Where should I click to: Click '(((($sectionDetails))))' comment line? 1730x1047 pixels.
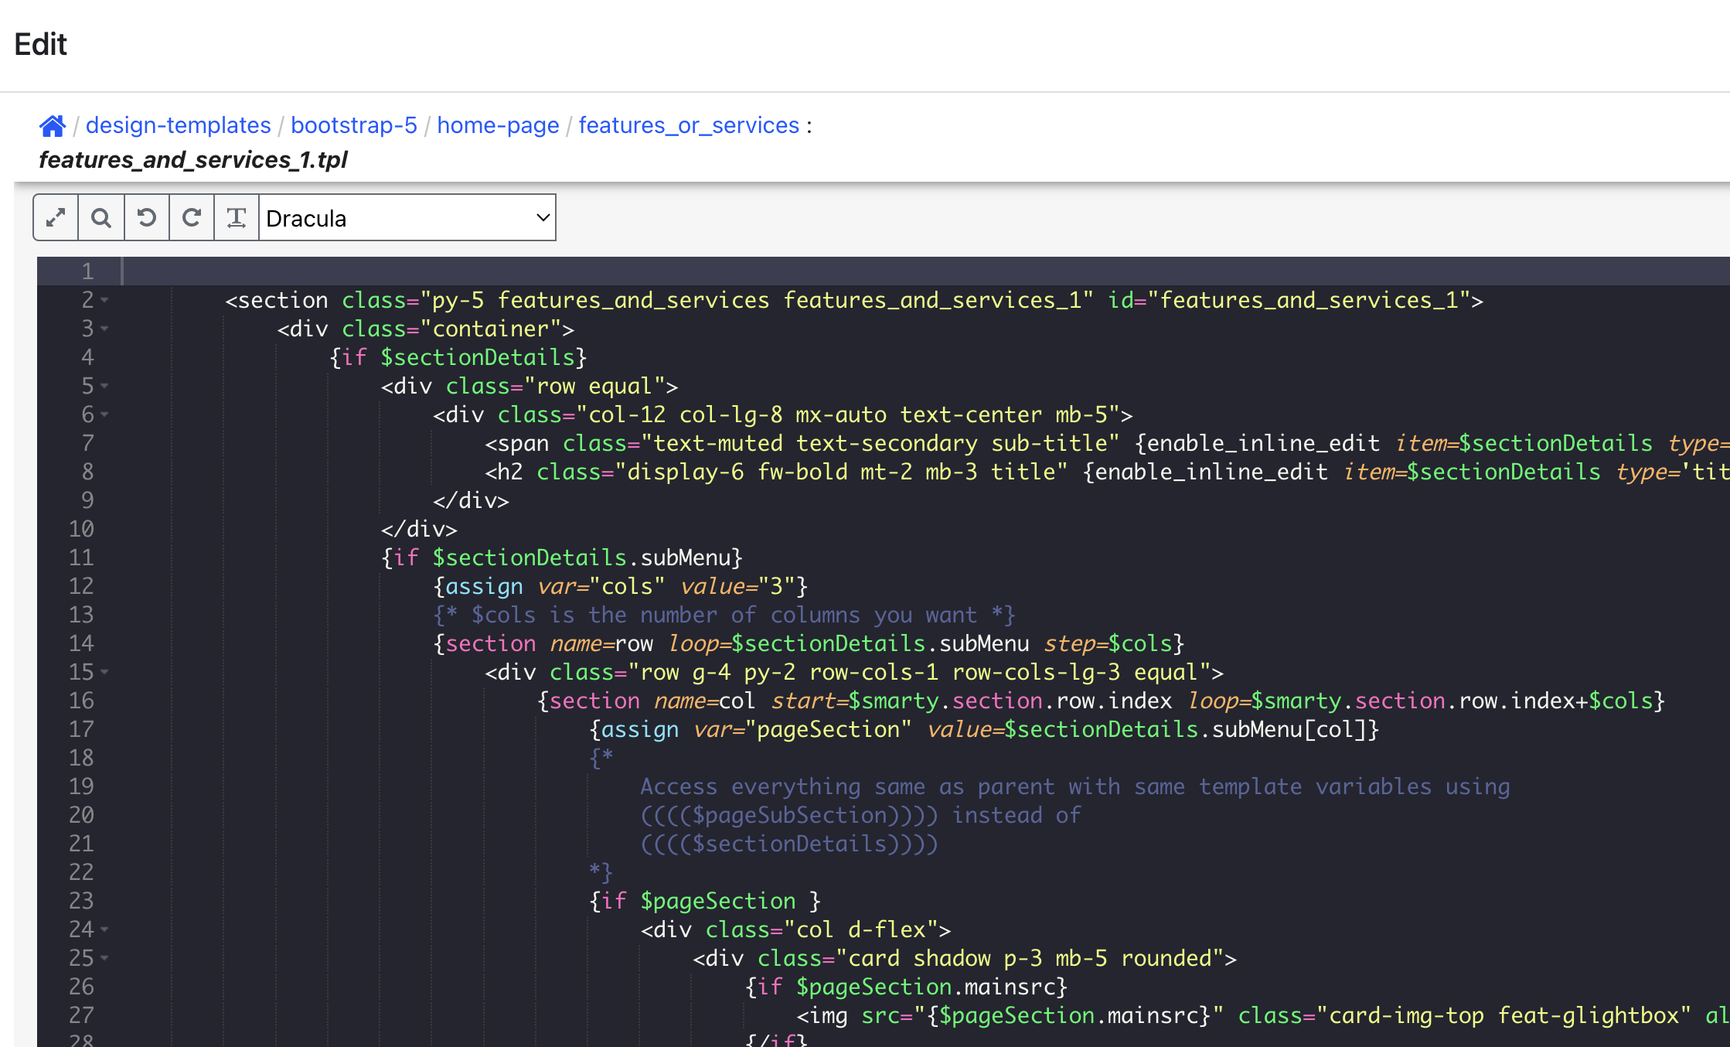click(x=789, y=844)
